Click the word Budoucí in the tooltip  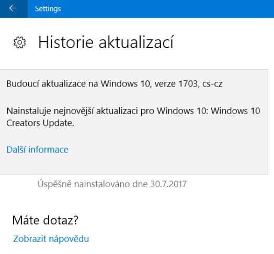point(22,83)
